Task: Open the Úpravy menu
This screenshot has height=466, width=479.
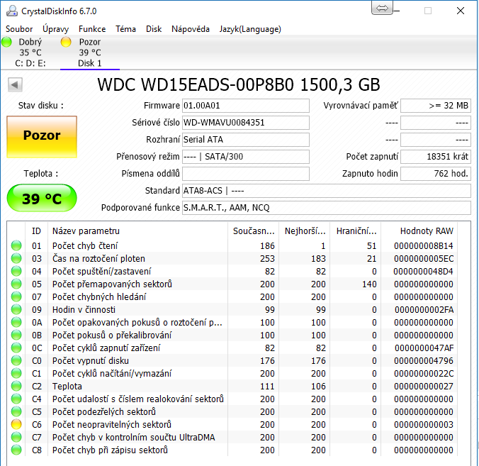Action: pyautogui.click(x=55, y=29)
